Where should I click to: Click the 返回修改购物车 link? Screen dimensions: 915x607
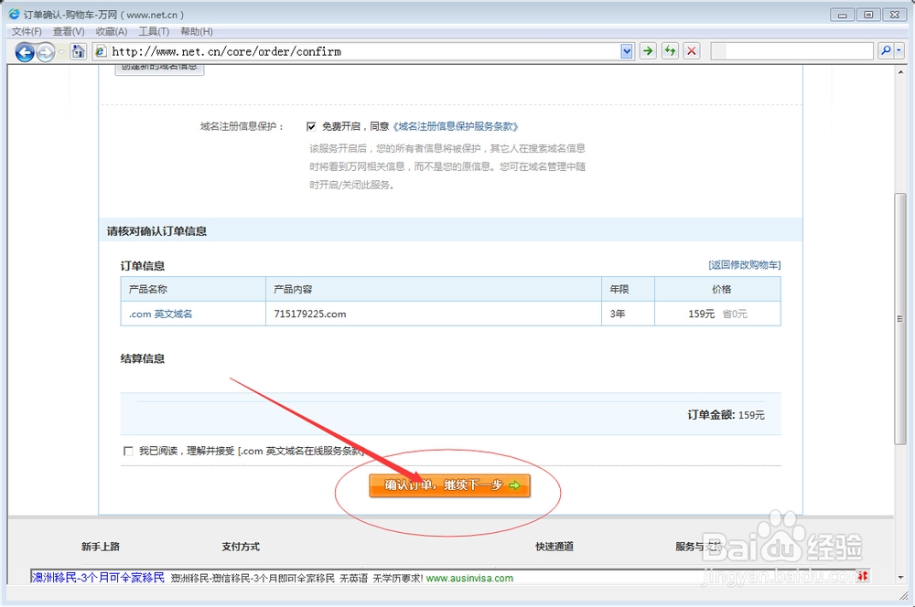745,265
